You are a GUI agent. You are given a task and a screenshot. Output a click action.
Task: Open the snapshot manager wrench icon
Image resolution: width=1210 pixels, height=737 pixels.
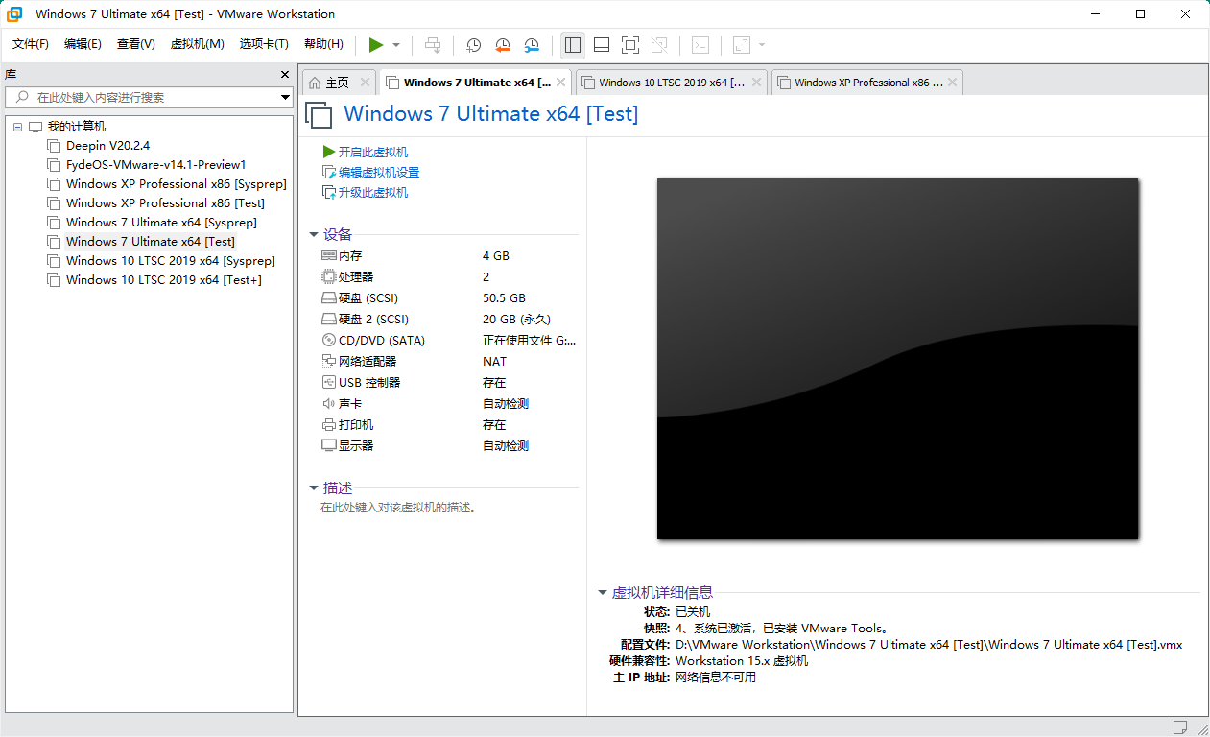pos(533,45)
